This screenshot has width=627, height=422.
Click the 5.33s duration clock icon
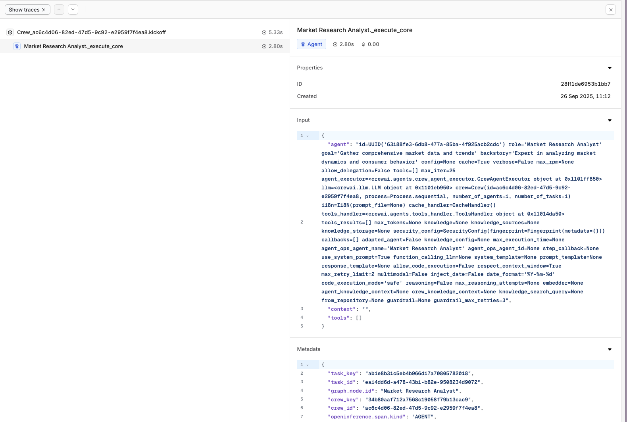pos(264,33)
